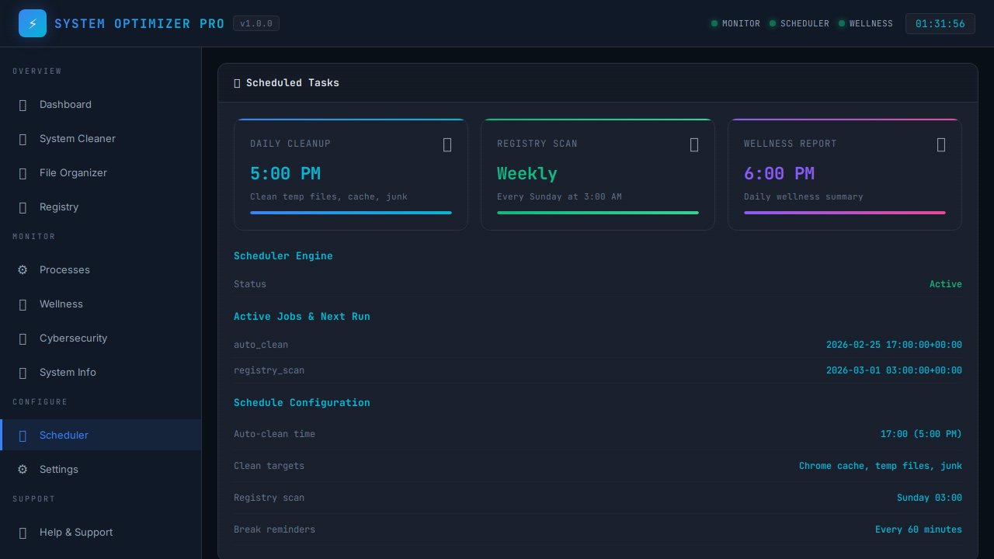
Task: Select the Cybersecurity sidebar icon
Action: [23, 338]
